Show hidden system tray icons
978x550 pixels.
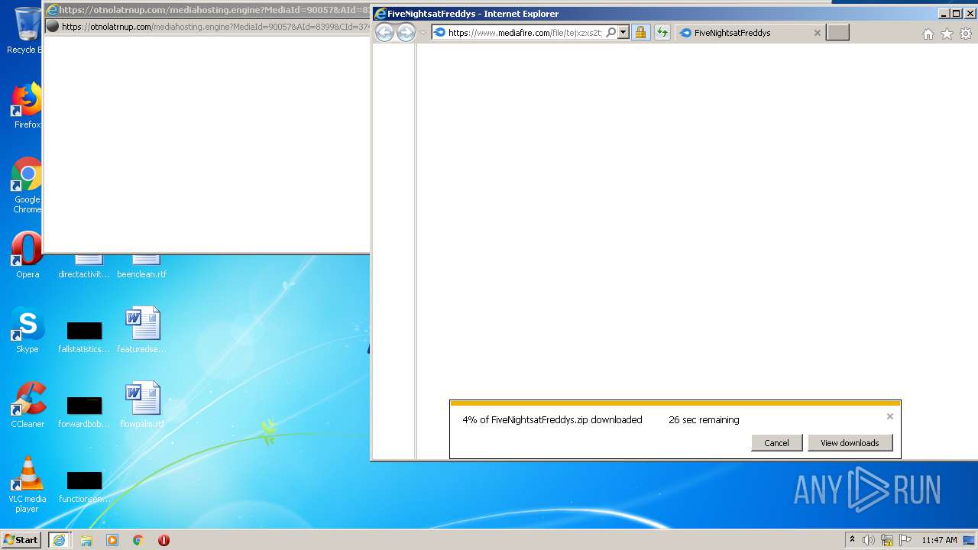(x=853, y=540)
